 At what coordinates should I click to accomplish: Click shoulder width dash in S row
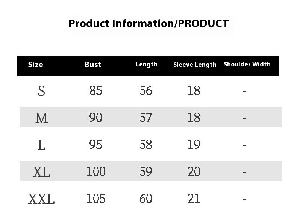(244, 92)
